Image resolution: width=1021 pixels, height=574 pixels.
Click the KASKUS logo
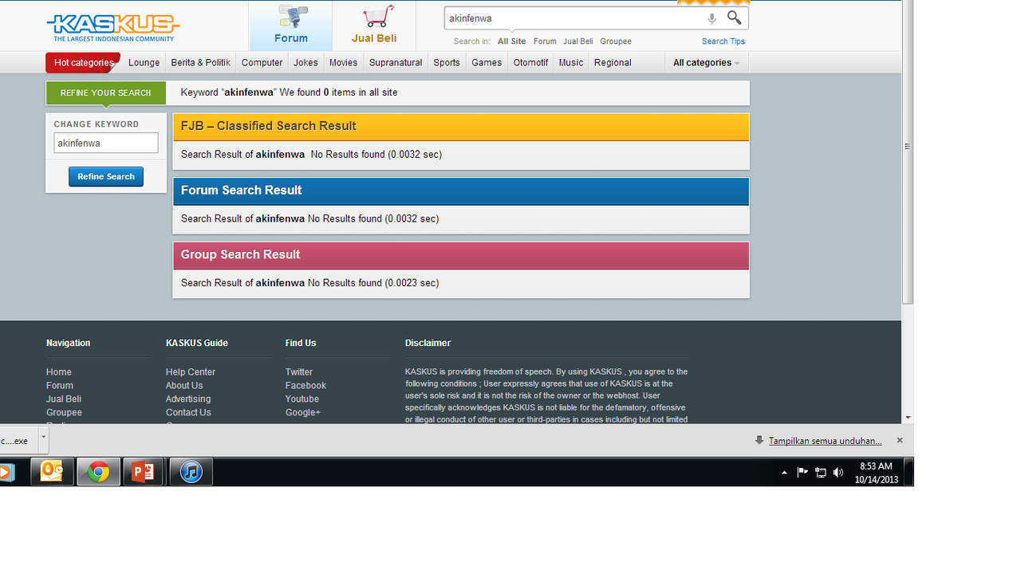112,28
